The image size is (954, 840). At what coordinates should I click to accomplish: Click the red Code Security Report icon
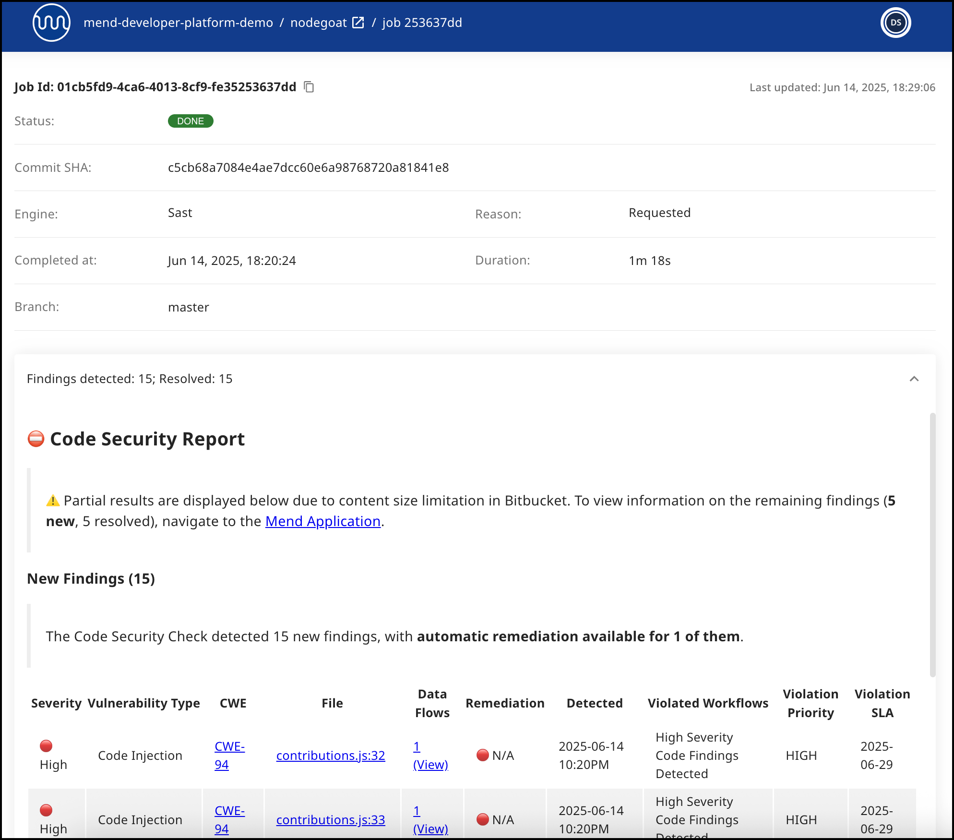(x=36, y=439)
